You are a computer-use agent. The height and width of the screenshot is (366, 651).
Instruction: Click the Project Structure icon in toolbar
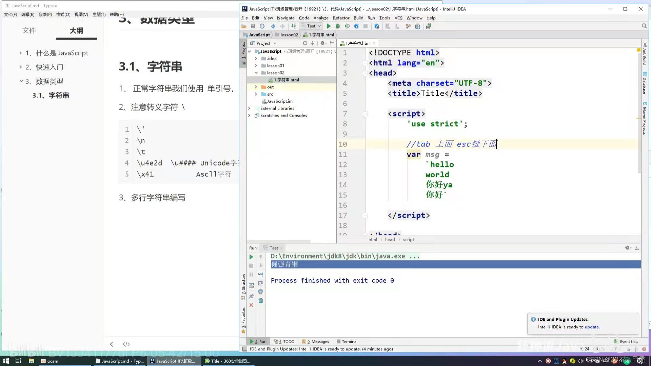(417, 26)
